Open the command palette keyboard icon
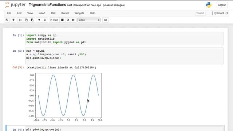Viewport: 233px width, 131px height. (x=106, y=20)
